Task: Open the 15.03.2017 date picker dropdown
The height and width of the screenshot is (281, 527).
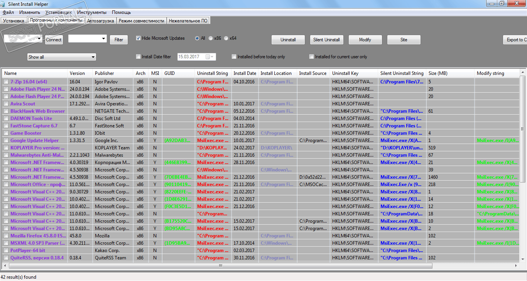Action: click(x=211, y=57)
